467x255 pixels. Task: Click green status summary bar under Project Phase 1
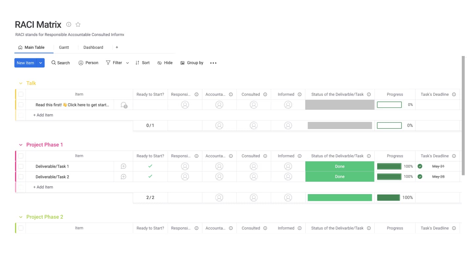(x=340, y=197)
